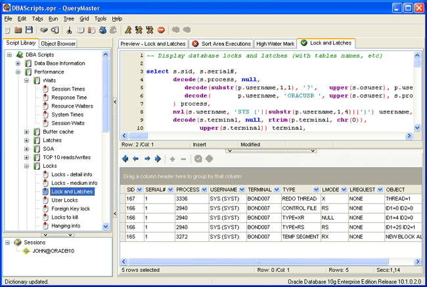
Task: Open the PROCESS column filter dropdown
Action: pyautogui.click(x=204, y=189)
